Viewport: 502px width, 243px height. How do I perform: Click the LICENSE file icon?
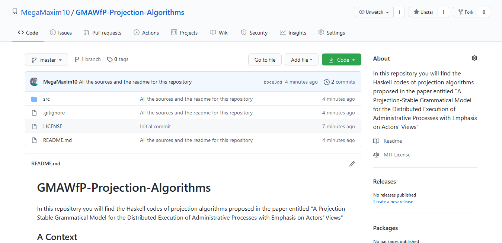pos(34,126)
